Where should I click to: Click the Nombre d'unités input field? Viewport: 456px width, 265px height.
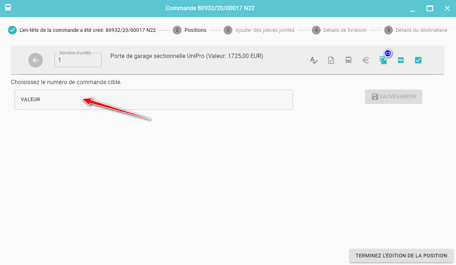click(x=78, y=61)
